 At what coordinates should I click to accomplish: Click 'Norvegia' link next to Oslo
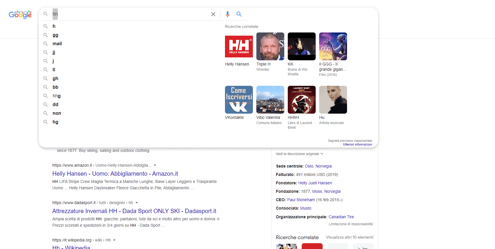(x=324, y=166)
